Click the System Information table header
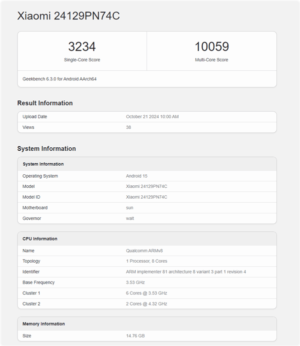The height and width of the screenshot is (346, 300). click(x=43, y=164)
